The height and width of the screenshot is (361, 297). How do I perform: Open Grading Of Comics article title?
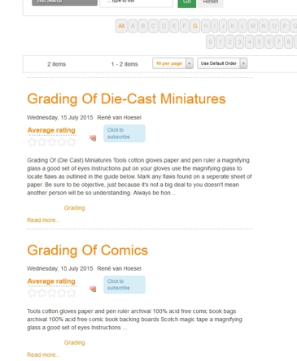click(x=88, y=250)
